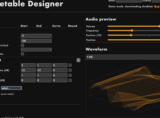Click the Curve field in the bottom 0 dB row
Image resolution: width=160 pixels, height=118 pixels.
60,80
